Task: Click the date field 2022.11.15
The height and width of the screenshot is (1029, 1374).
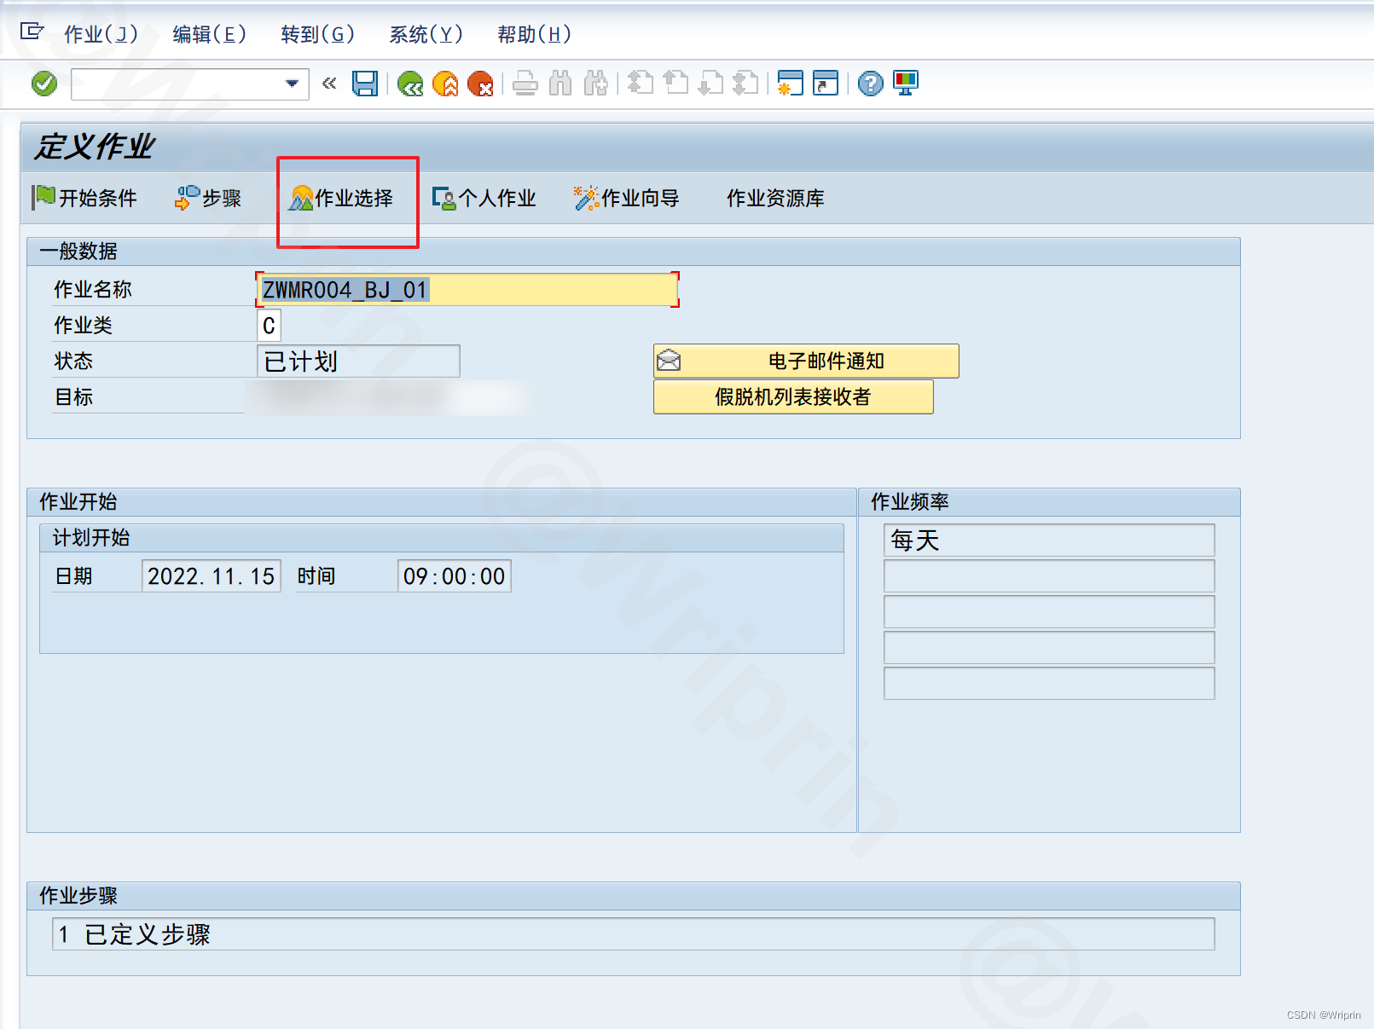Action: (x=212, y=576)
